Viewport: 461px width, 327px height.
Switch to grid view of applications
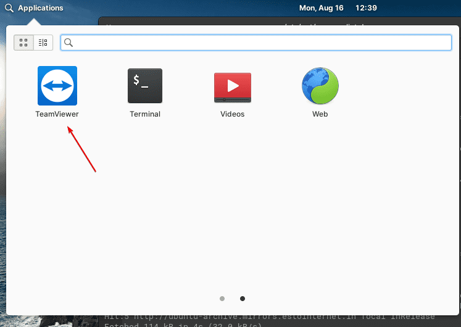click(23, 43)
